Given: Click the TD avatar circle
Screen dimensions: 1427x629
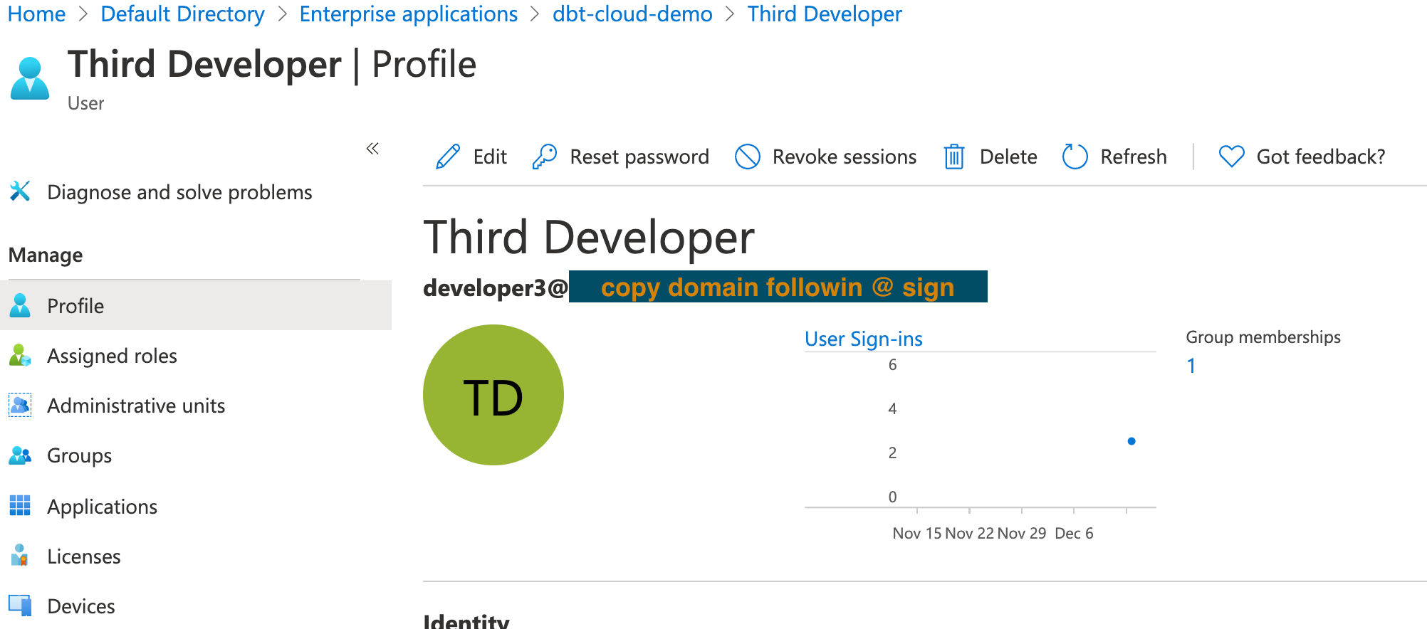Looking at the screenshot, I should click(493, 395).
